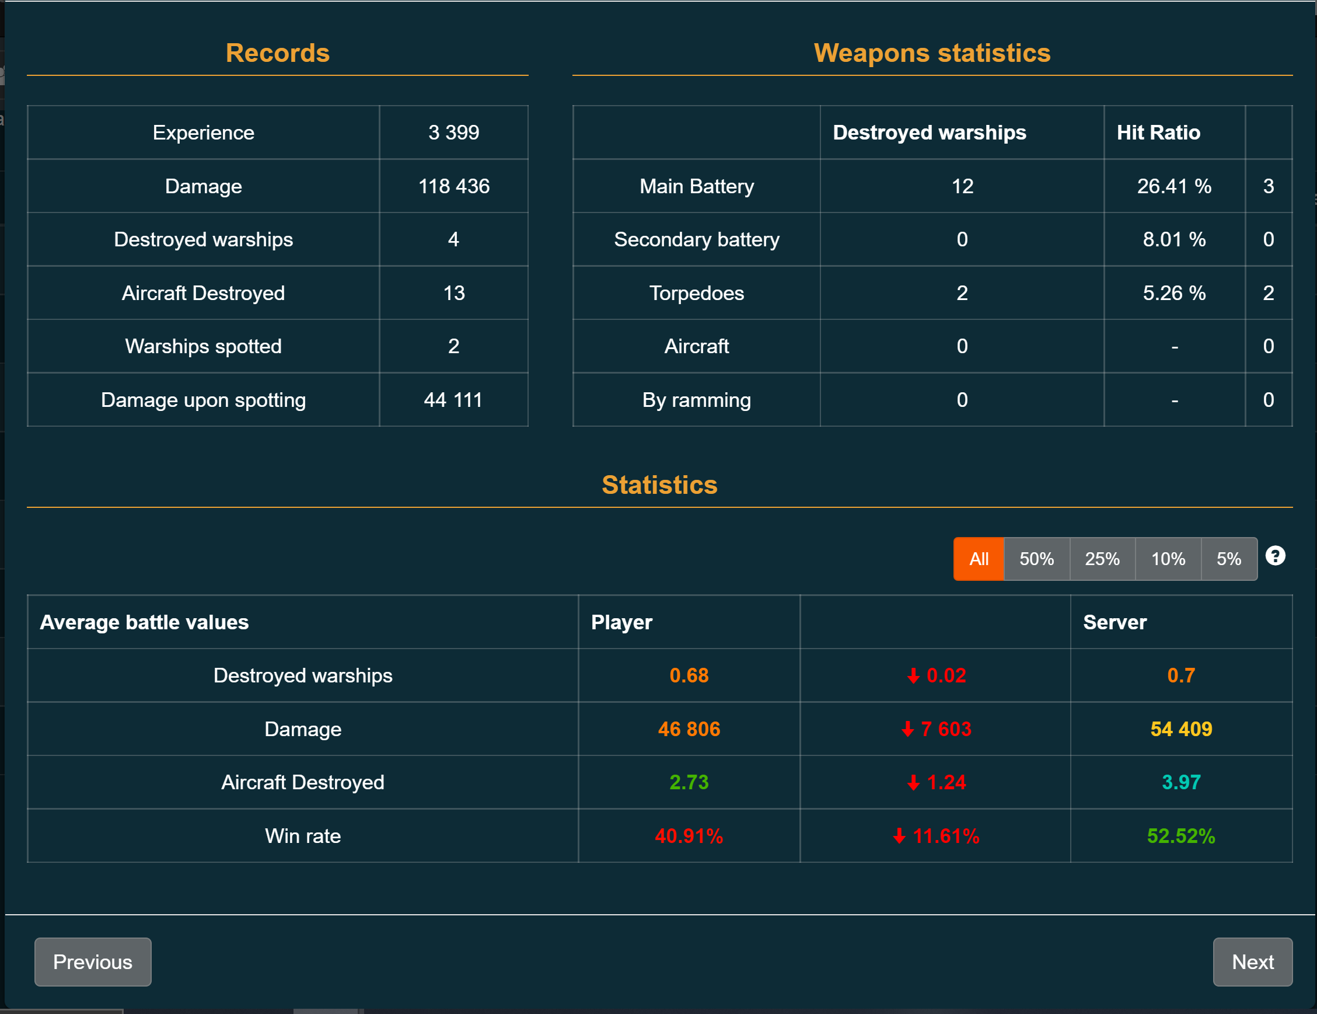Image resolution: width=1317 pixels, height=1014 pixels.
Task: Click red down arrow beside 0.02
Action: coord(913,676)
